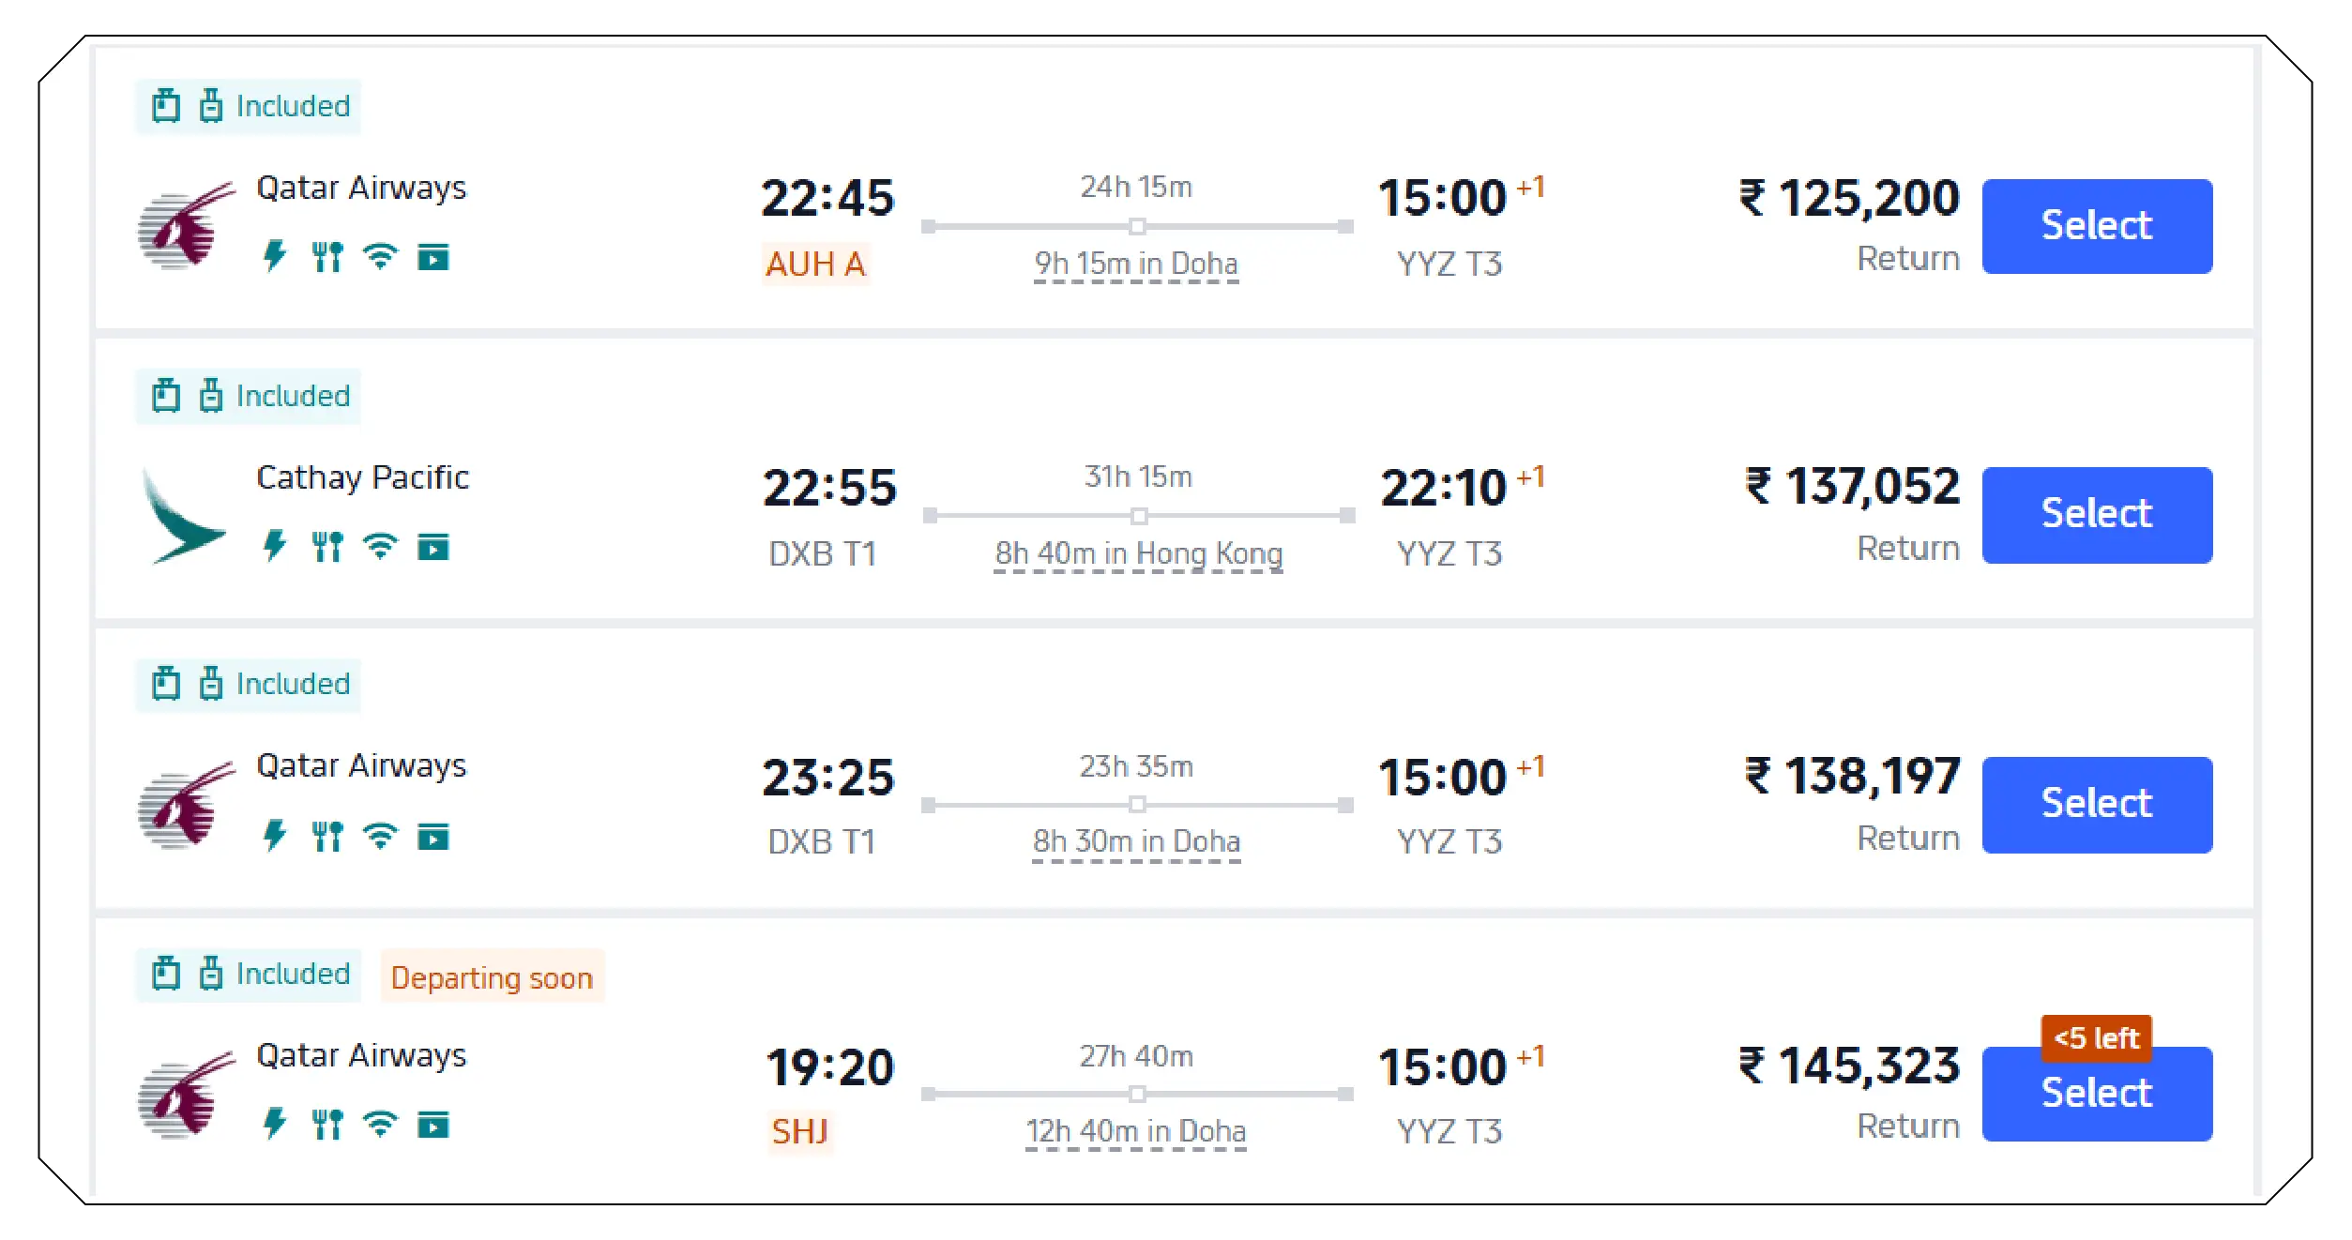
Task: Show the 8h 30m in Doha layover info
Action: (1136, 841)
